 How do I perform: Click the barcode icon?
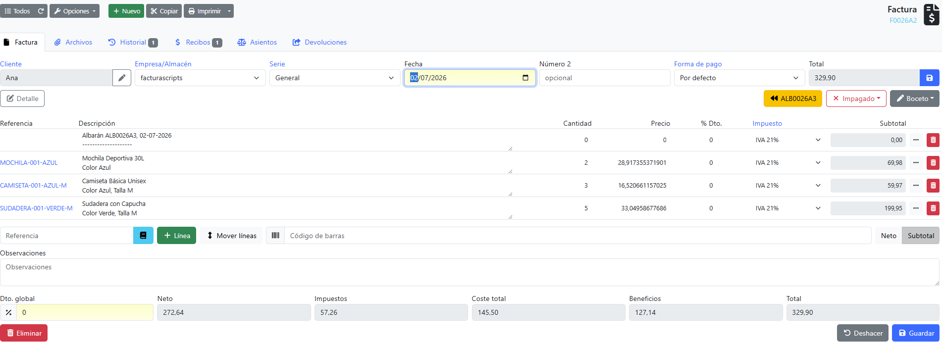click(275, 236)
